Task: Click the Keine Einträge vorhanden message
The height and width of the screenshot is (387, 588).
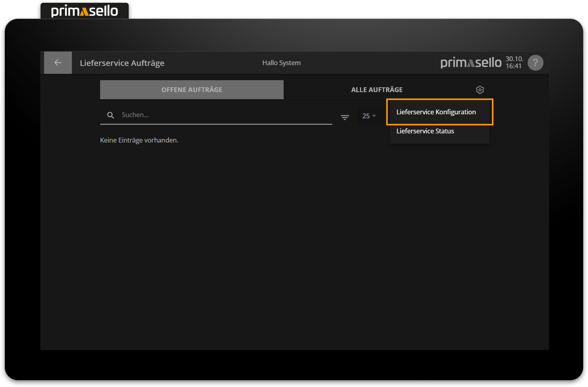Action: (x=139, y=140)
